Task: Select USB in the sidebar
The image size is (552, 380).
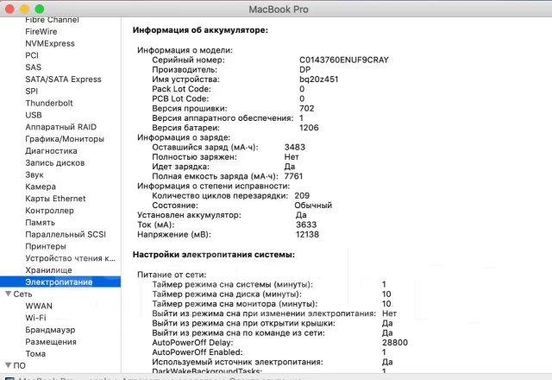Action: point(34,115)
